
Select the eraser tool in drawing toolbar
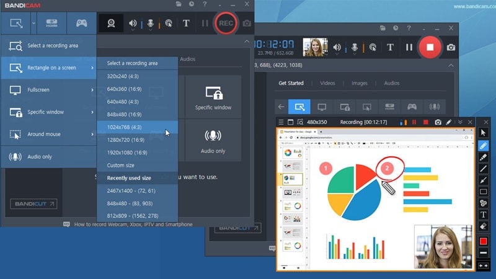tap(483, 226)
